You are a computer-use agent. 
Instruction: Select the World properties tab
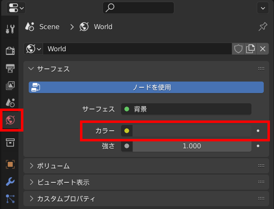(10, 120)
